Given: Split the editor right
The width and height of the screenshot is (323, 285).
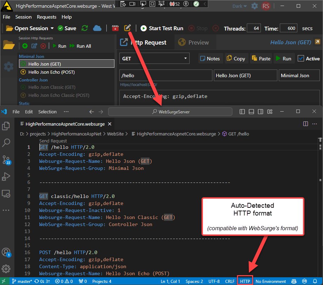Looking at the screenshot, I should point(305,124).
